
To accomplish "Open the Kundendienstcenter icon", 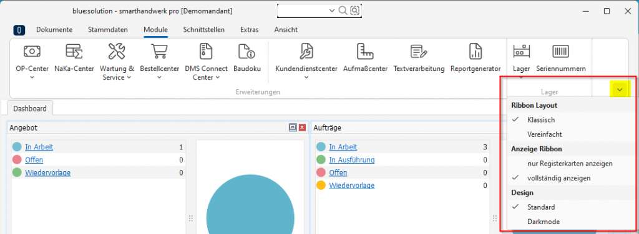I will (306, 51).
